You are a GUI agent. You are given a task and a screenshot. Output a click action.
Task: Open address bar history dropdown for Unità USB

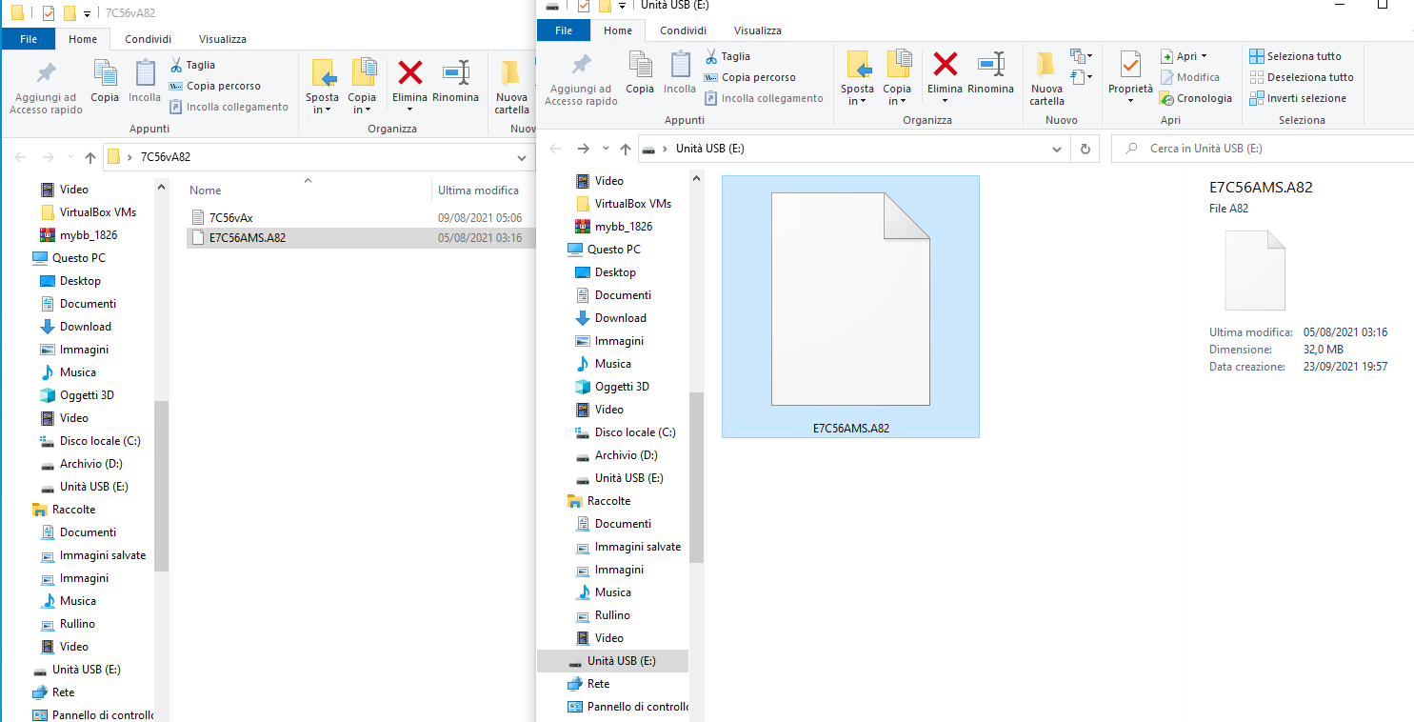(1056, 149)
